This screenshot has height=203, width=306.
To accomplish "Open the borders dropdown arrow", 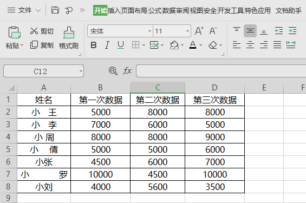I will click(144, 45).
